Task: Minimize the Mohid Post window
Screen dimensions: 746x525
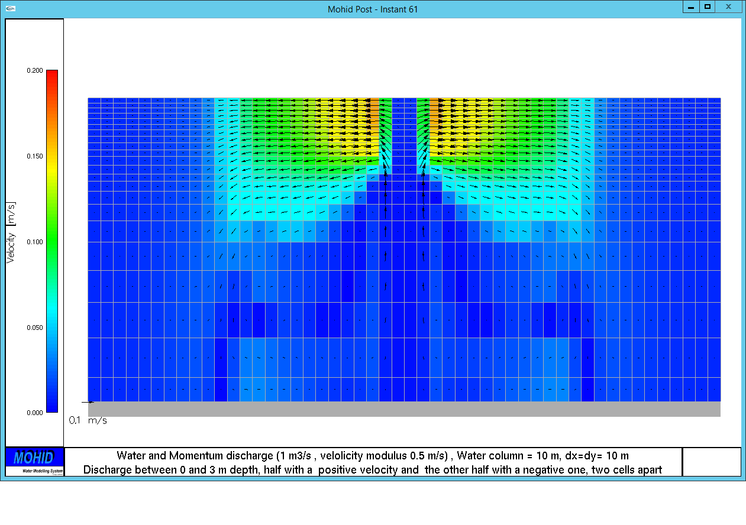Action: coord(690,7)
